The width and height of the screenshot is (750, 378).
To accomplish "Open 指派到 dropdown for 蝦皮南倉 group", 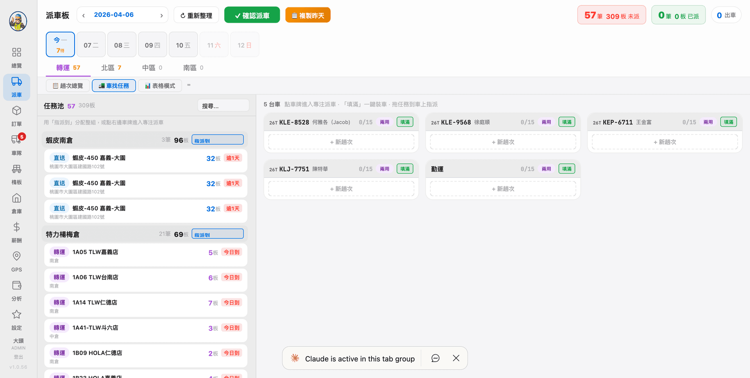I will (218, 140).
